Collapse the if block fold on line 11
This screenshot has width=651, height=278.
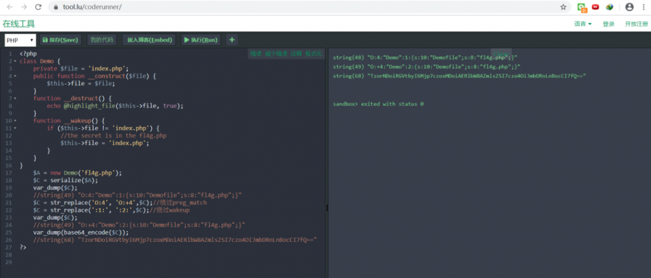(15, 128)
